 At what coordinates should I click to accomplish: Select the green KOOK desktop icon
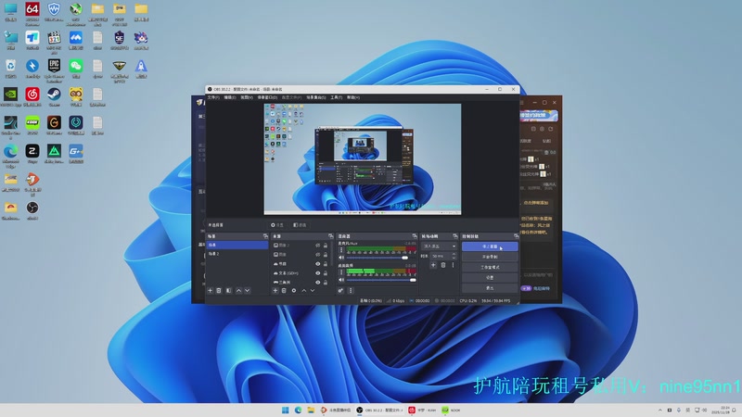pyautogui.click(x=32, y=126)
